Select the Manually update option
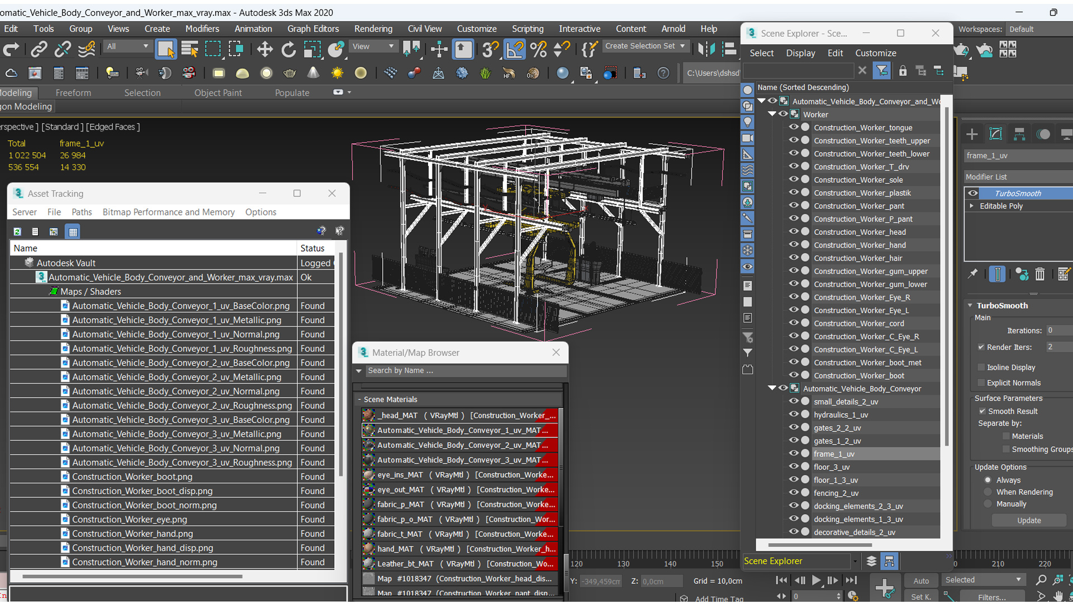Viewport: 1073px width, 604px height. (988, 504)
